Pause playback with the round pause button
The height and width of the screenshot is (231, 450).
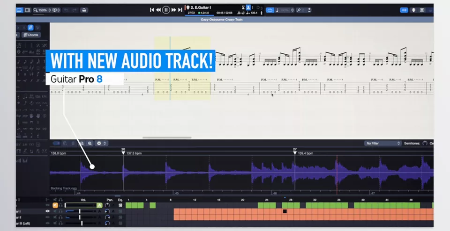pyautogui.click(x=166, y=10)
